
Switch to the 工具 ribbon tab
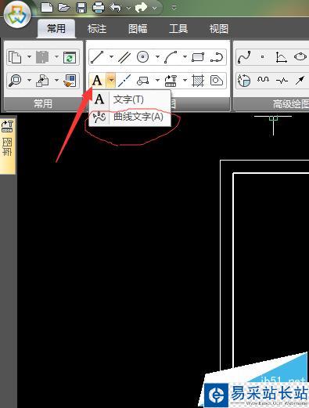(x=178, y=29)
